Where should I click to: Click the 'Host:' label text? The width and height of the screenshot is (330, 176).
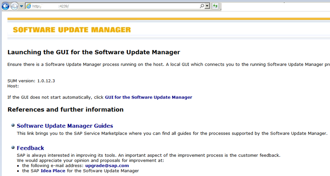(13, 86)
